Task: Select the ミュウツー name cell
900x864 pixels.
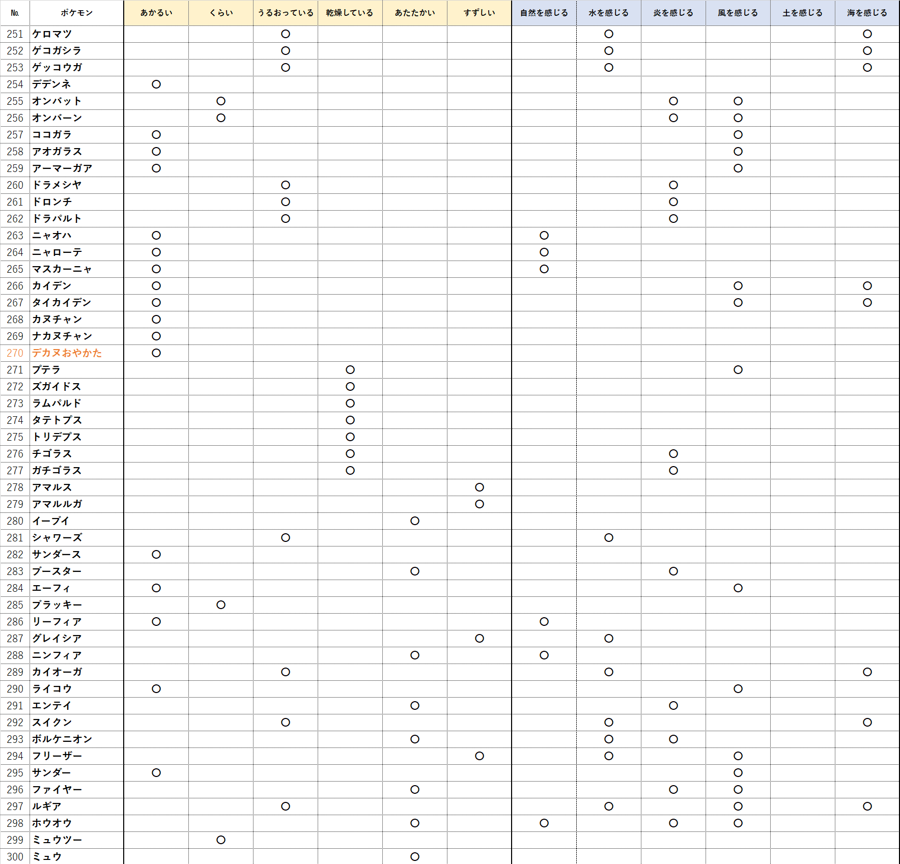Action: coord(57,840)
